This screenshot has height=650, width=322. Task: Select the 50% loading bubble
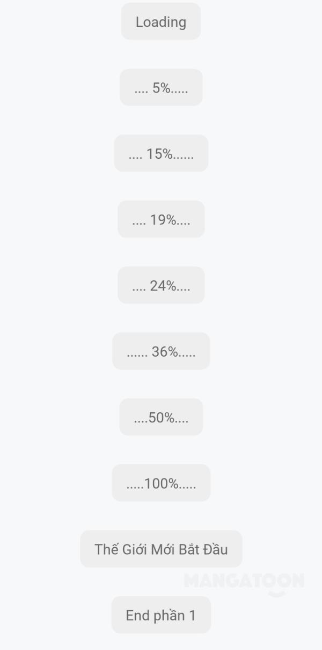point(161,417)
